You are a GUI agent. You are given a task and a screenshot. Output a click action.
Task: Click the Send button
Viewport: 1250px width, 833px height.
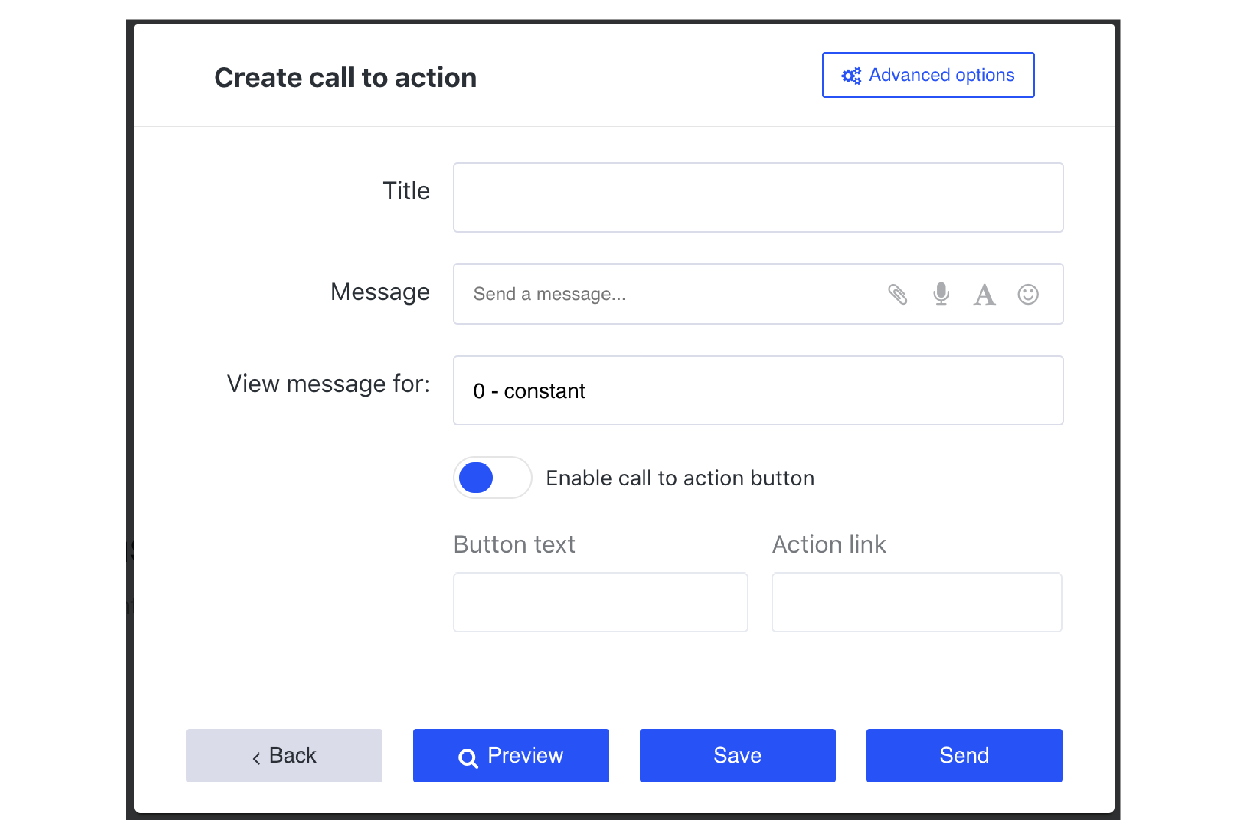(964, 755)
